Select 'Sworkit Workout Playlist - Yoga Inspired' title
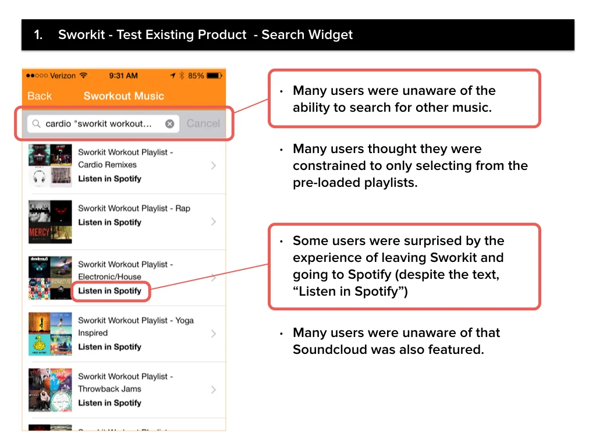The image size is (596, 447). [136, 327]
